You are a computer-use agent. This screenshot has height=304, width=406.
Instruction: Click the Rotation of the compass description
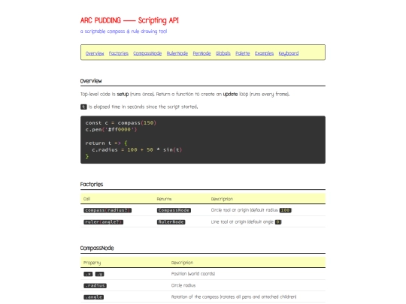[x=234, y=296]
